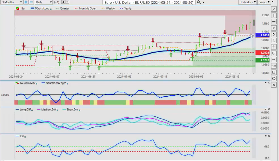Select the diagonal trend line drawing tool
The image size is (279, 161).
pos(274,9)
